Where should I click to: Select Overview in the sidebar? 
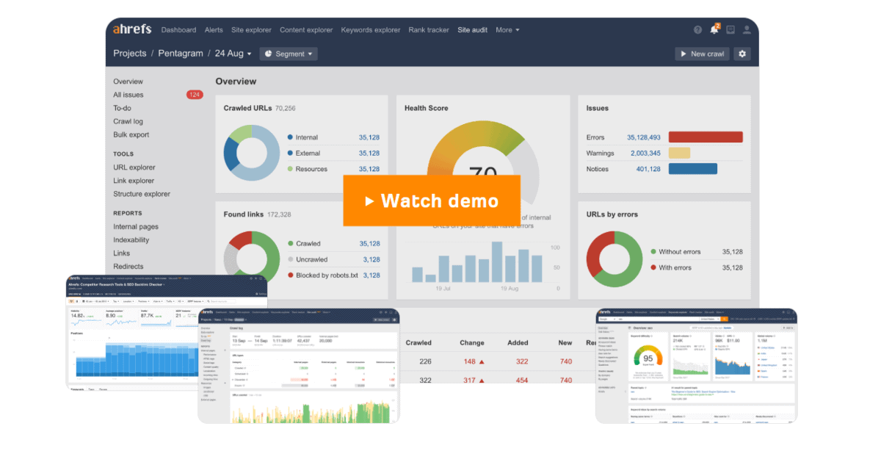click(x=128, y=82)
